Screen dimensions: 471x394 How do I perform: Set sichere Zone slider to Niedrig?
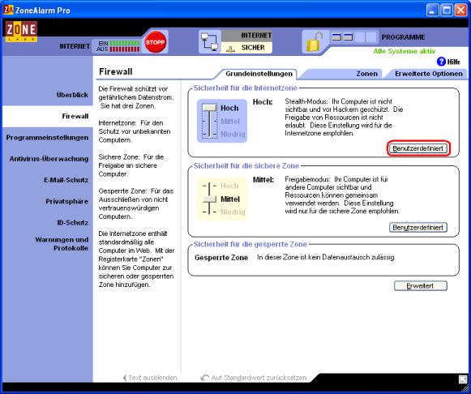(x=233, y=212)
